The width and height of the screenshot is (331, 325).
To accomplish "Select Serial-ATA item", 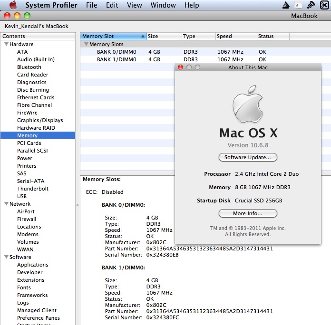I will click(x=30, y=181).
